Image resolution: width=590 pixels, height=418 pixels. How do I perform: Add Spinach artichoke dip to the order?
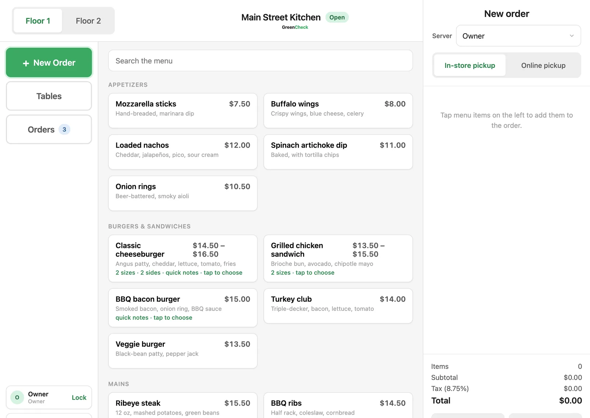click(338, 152)
